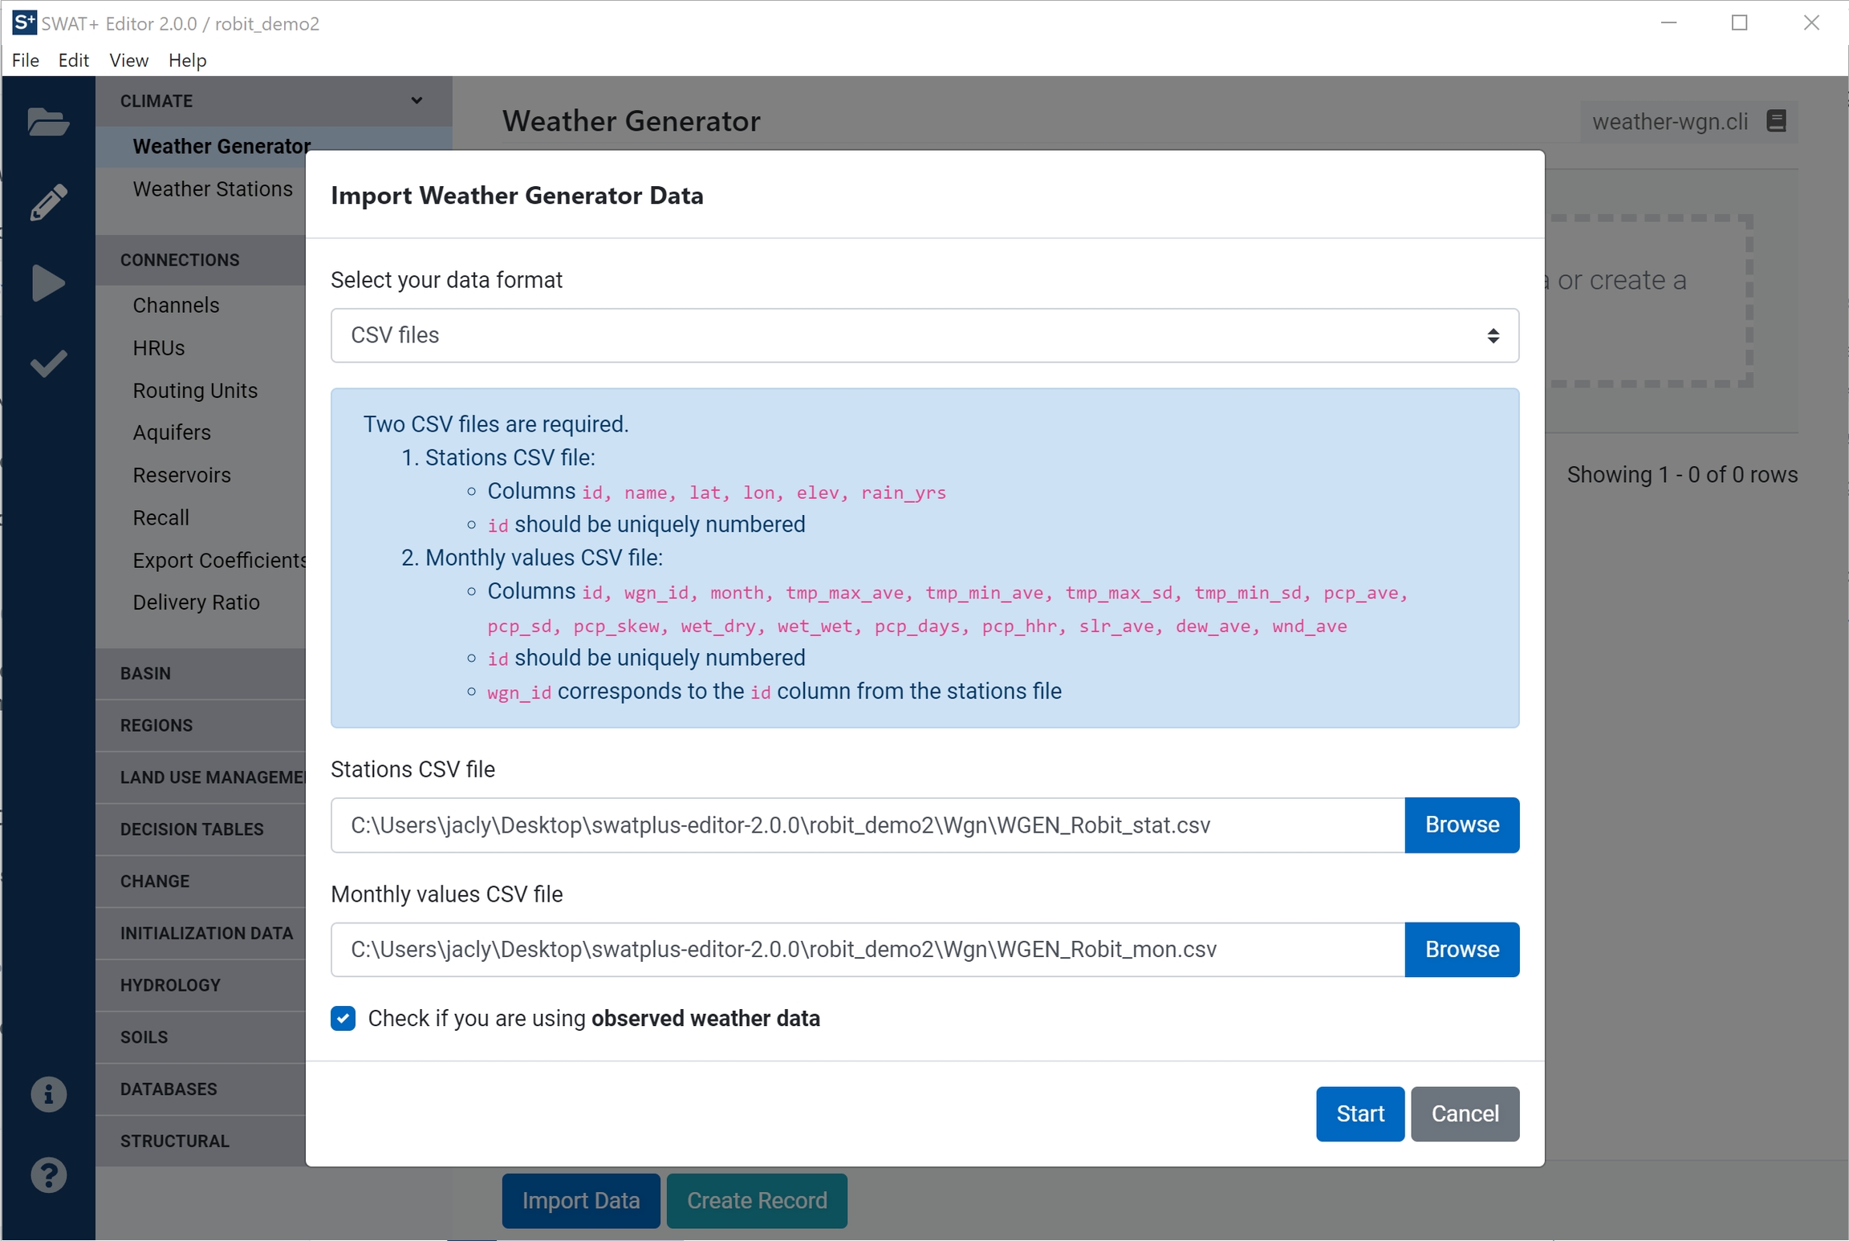Image resolution: width=1849 pixels, height=1241 pixels.
Task: Select Weather Stations in the sidebar
Action: [213, 189]
